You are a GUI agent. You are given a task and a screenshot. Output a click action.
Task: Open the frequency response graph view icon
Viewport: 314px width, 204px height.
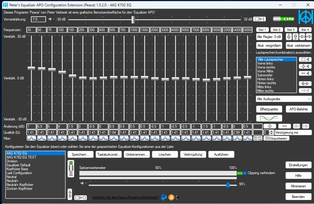pyautogui.click(x=269, y=118)
